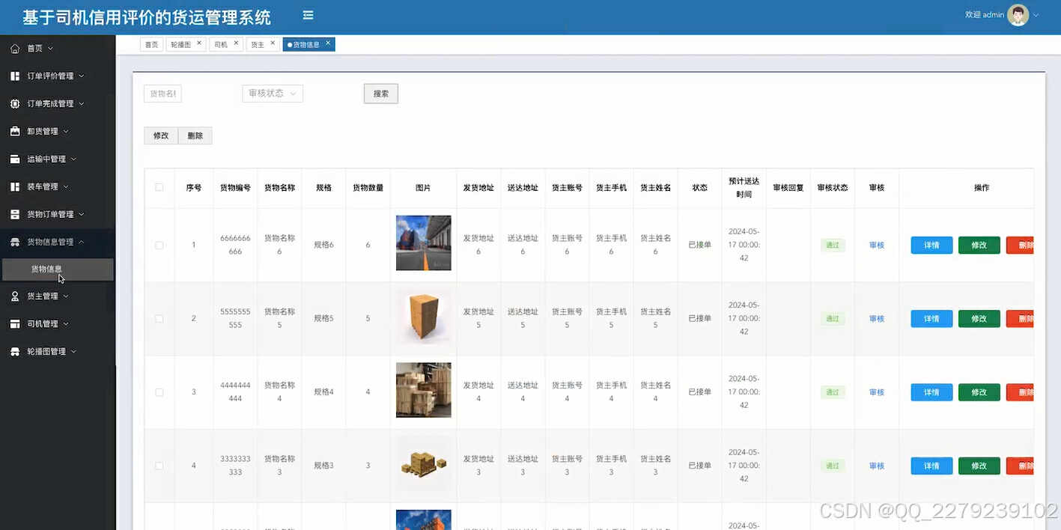Check the checkbox for row 4
The width and height of the screenshot is (1061, 530).
(159, 465)
